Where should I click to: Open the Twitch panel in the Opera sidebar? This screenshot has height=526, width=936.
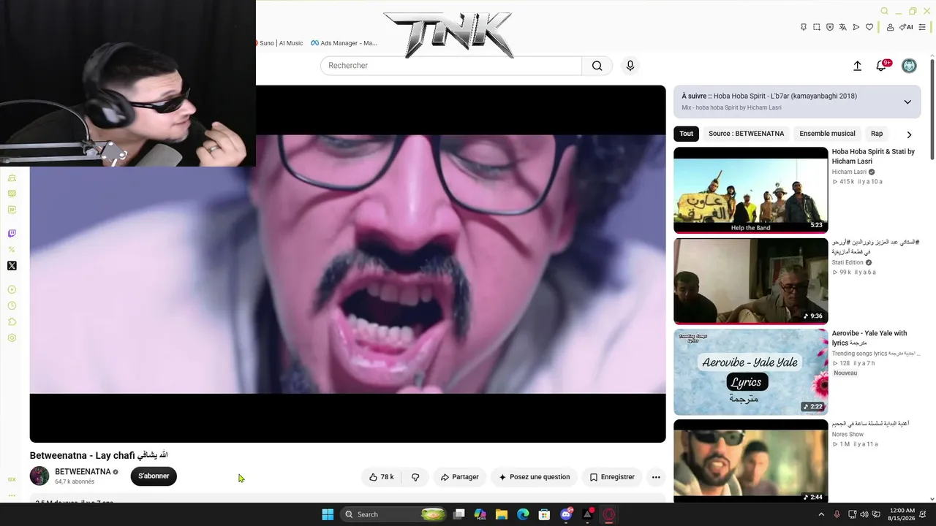12,234
